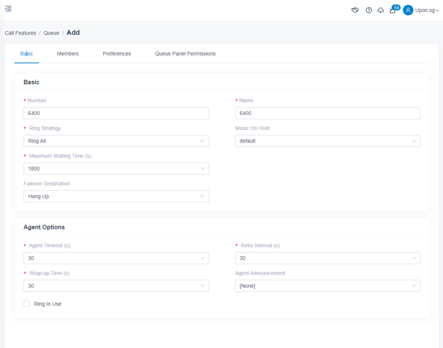Viewport: 443px width, 348px height.
Task: Open the Retry Interval dropdown
Action: [327, 258]
